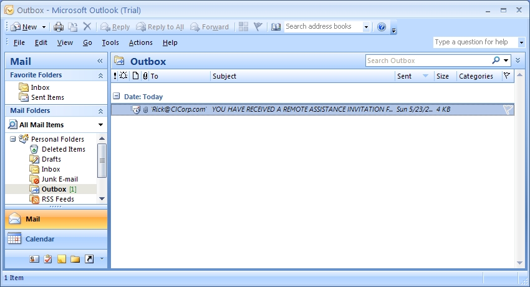Click the Delete X icon in toolbar

87,26
